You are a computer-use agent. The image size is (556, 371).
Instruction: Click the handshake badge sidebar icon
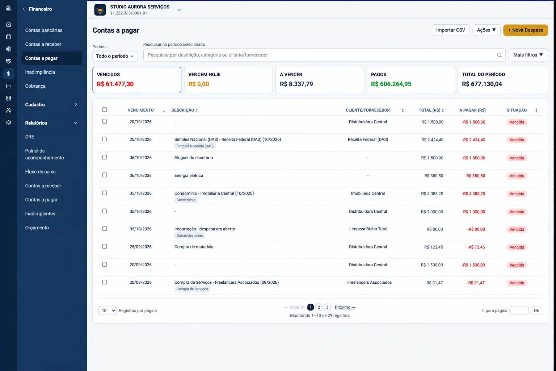[8, 61]
